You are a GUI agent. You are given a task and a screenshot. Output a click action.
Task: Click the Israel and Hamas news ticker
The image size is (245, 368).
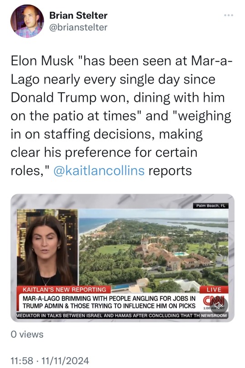(x=108, y=315)
